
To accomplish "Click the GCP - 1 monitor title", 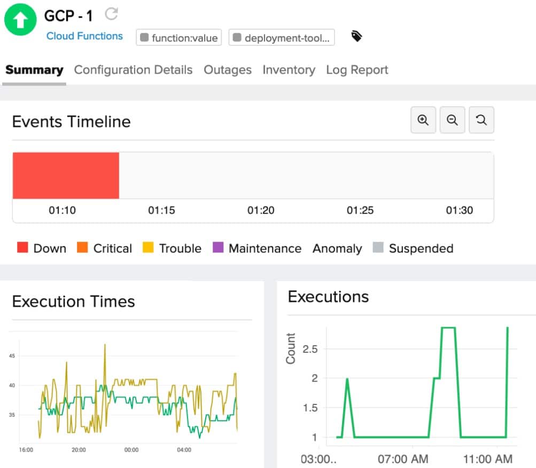I will tap(69, 15).
